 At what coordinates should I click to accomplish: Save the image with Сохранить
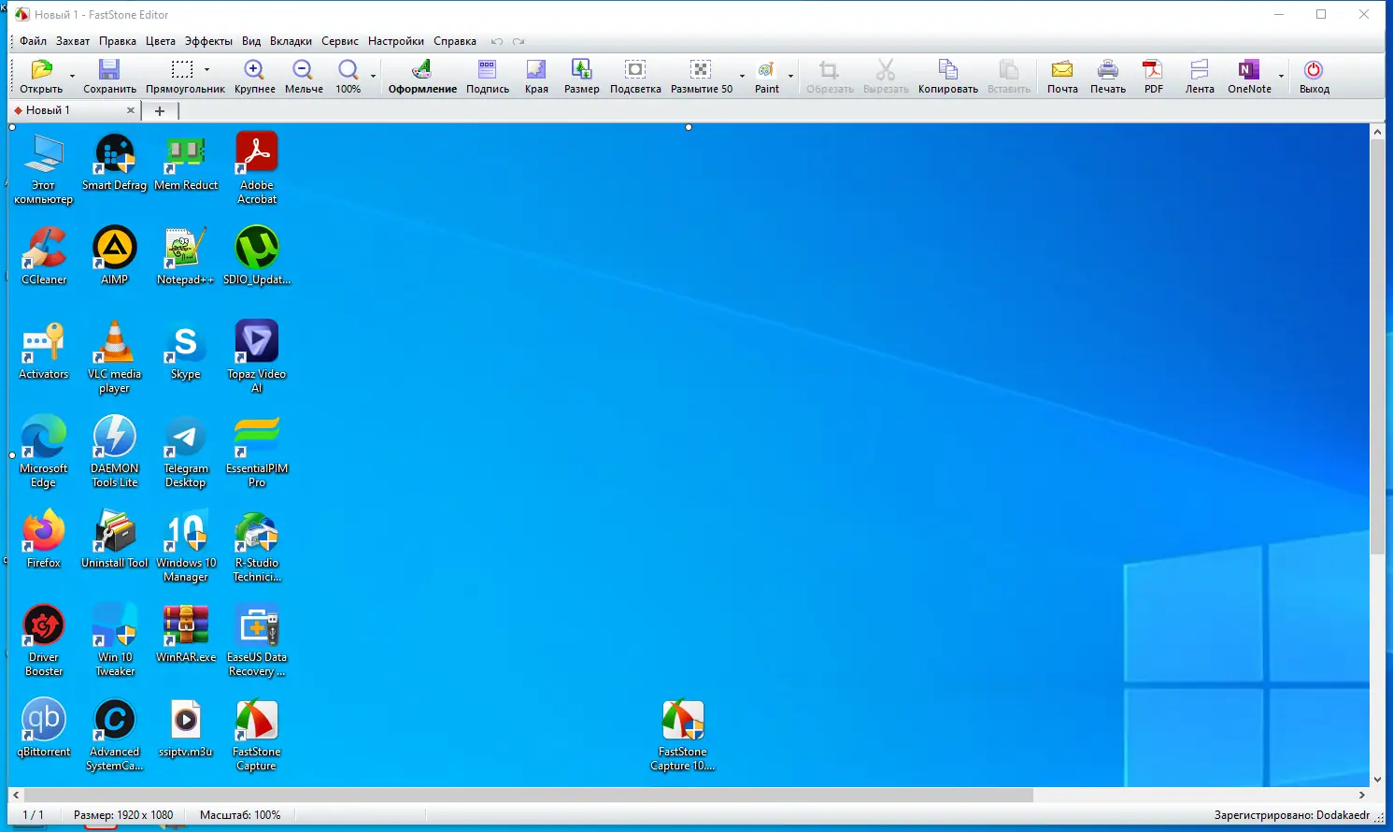click(x=109, y=77)
